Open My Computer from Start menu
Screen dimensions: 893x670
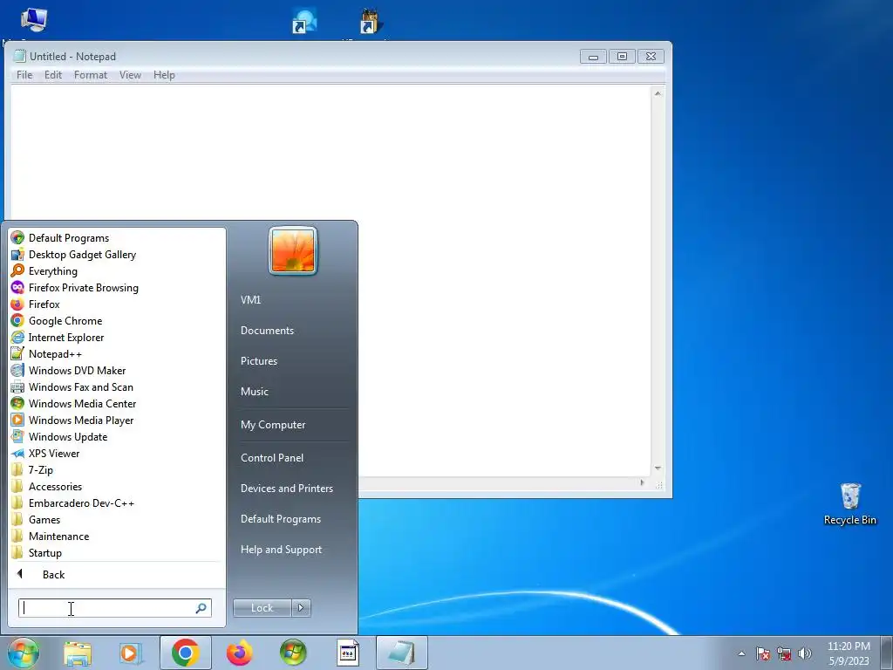tap(273, 425)
